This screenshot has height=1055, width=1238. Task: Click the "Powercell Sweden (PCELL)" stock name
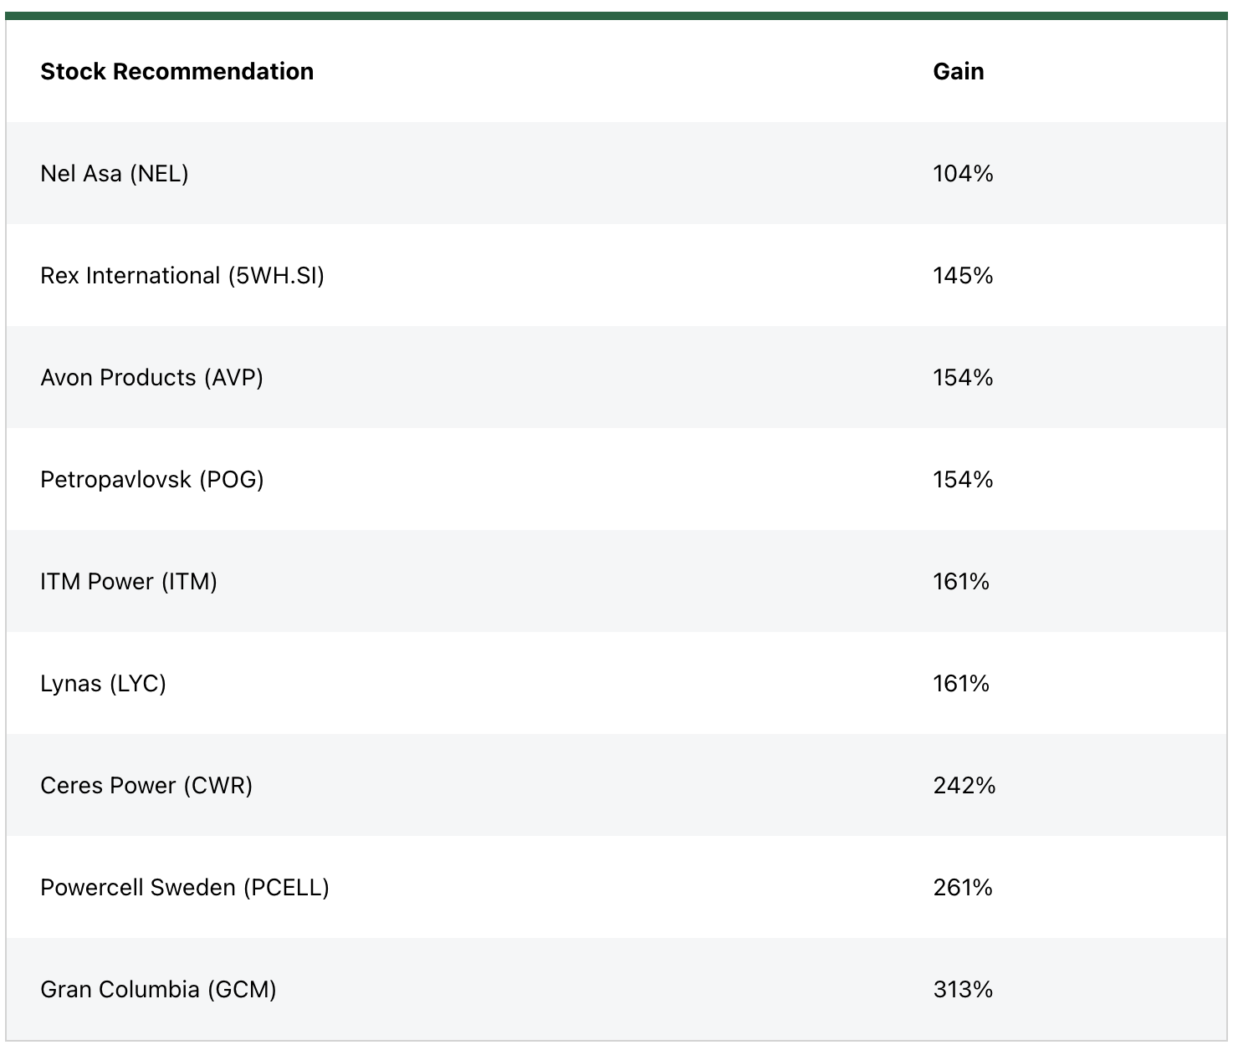point(185,888)
